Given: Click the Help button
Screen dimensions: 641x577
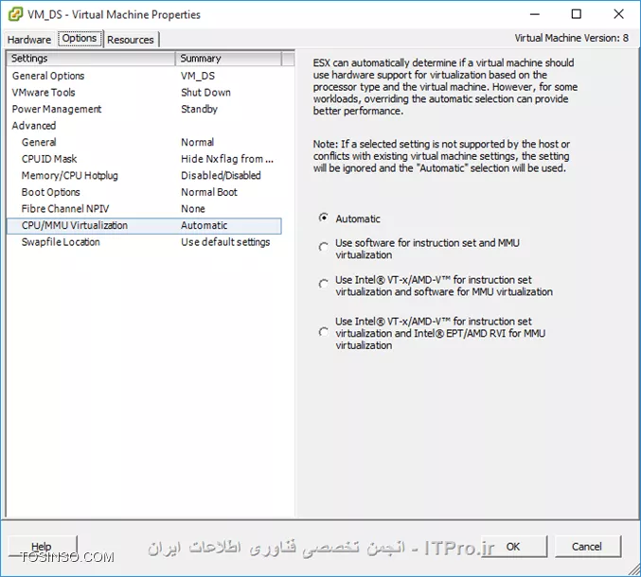Looking at the screenshot, I should pos(42,547).
